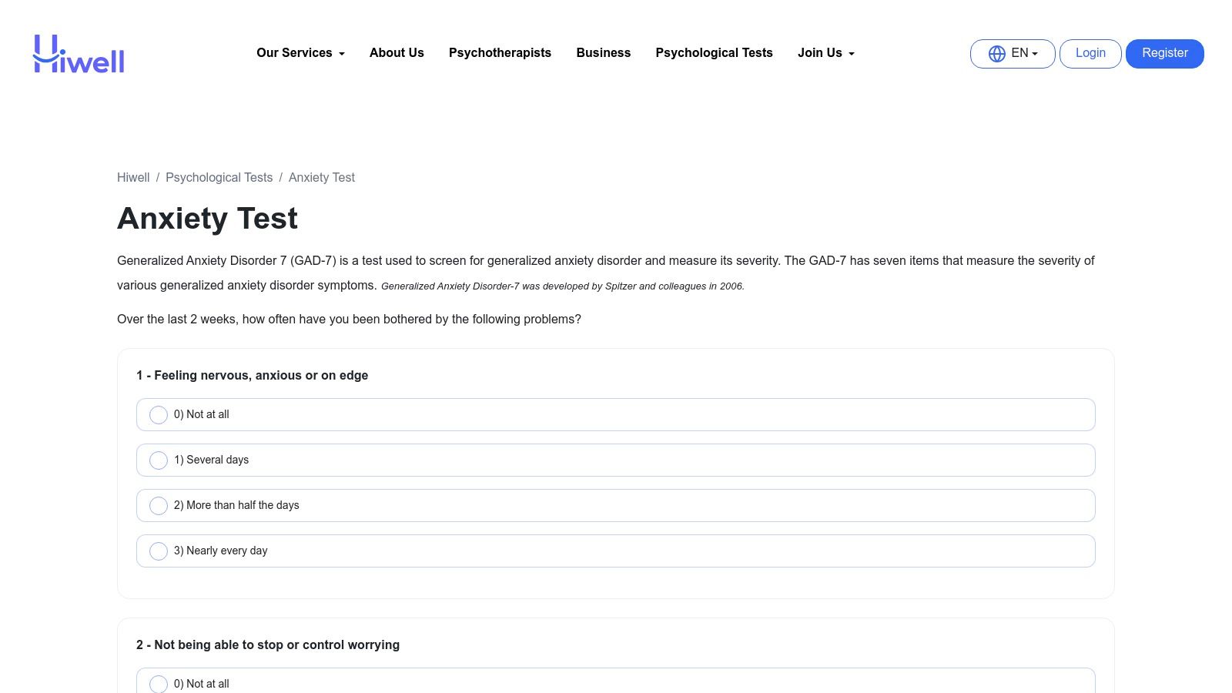The height and width of the screenshot is (693, 1232).
Task: Expand the Our Services menu
Action: click(x=300, y=53)
